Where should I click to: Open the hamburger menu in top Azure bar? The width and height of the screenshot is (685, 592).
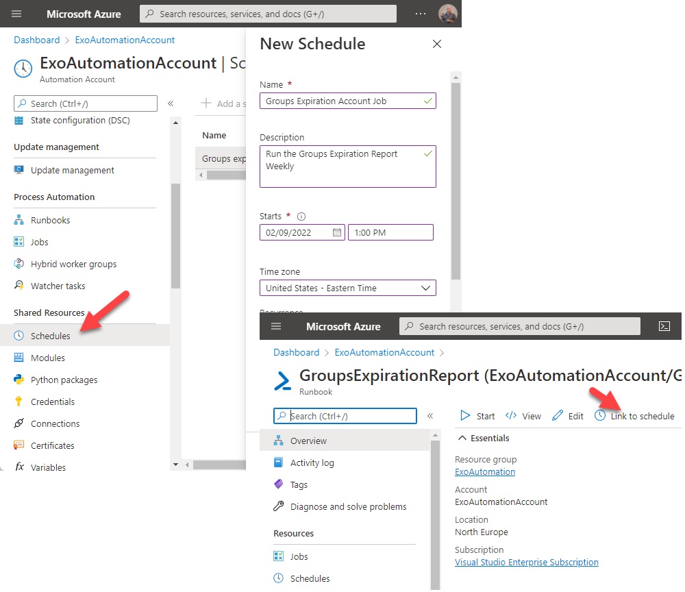tap(16, 14)
